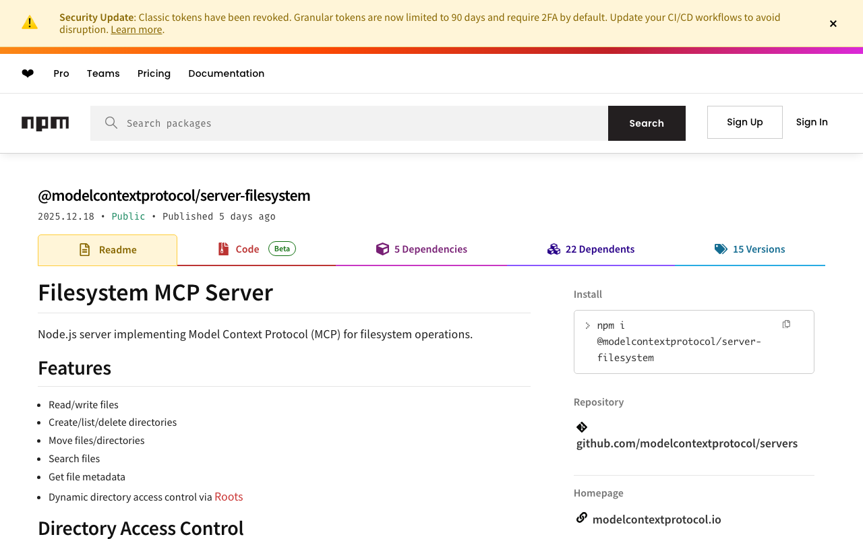The height and width of the screenshot is (539, 863).
Task: Dismiss the security update banner
Action: click(x=833, y=24)
